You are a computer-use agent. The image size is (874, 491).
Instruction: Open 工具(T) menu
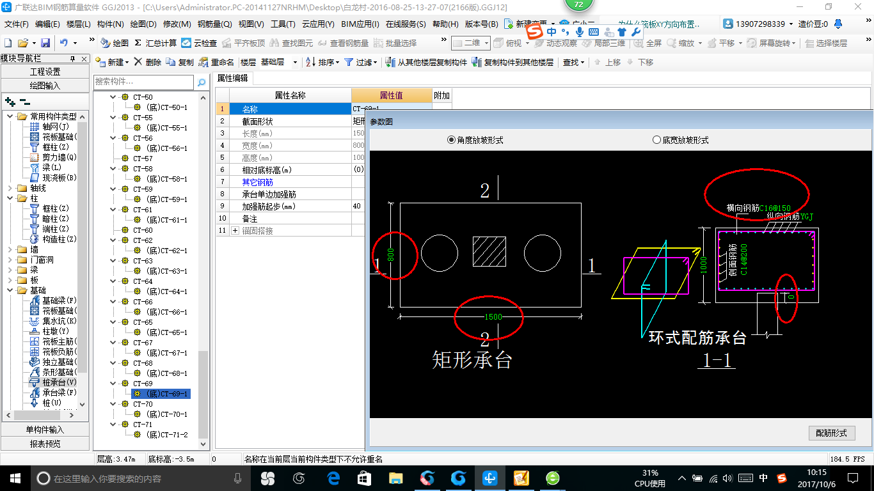pos(283,24)
